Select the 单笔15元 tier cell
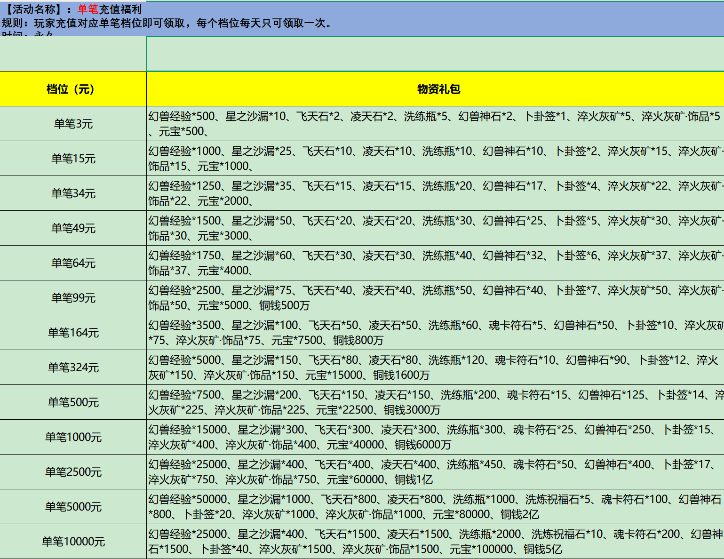Viewport: 724px width, 559px height. 73,159
